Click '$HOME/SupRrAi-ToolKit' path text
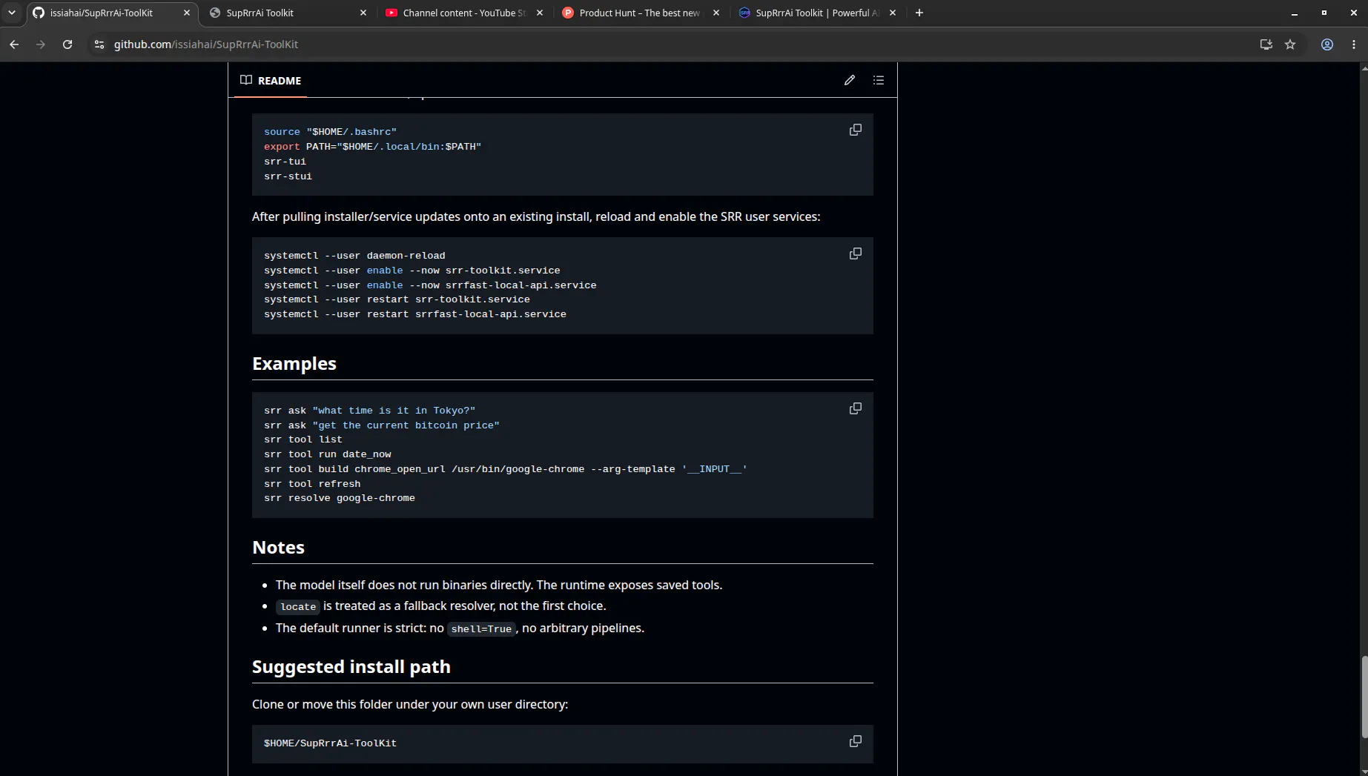 [330, 743]
